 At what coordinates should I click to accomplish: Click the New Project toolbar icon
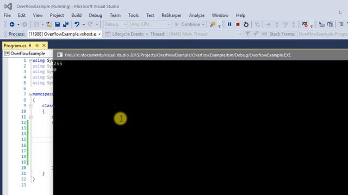pos(36,24)
